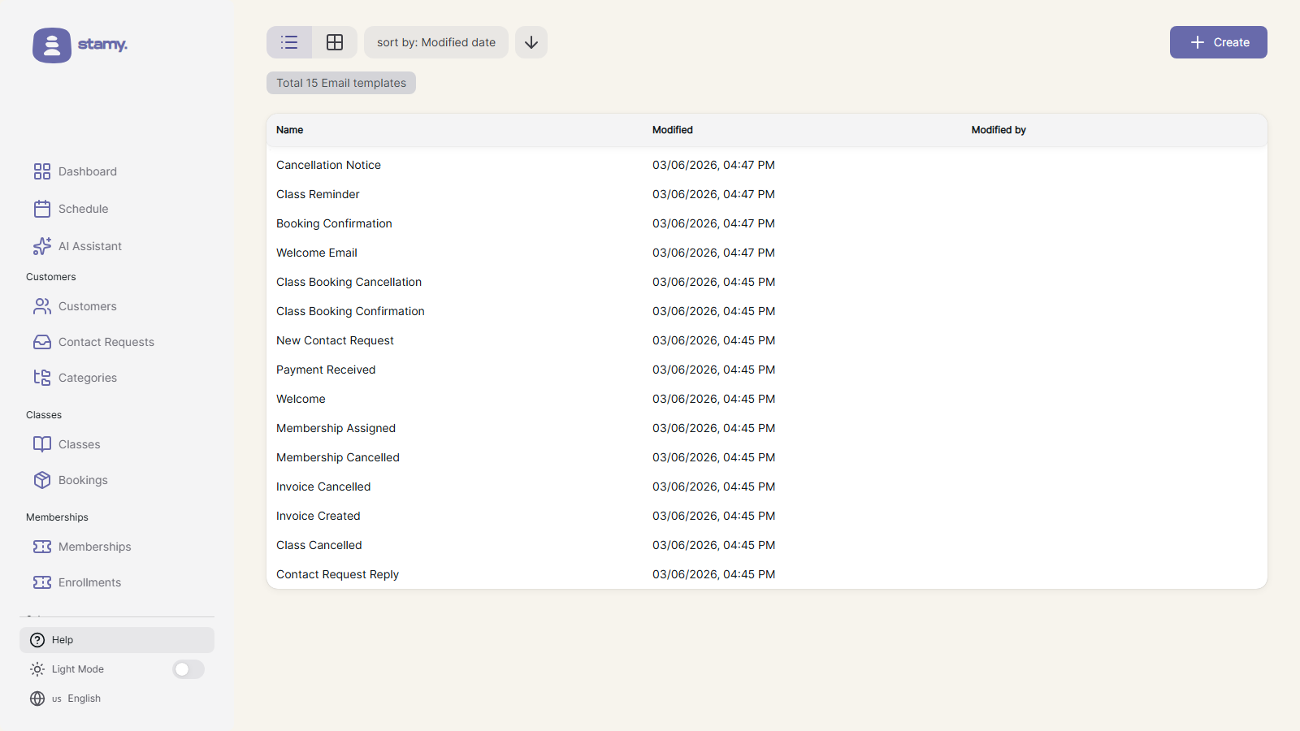Open the Payment Received template row
This screenshot has height=731, width=1300.
pyautogui.click(x=326, y=370)
